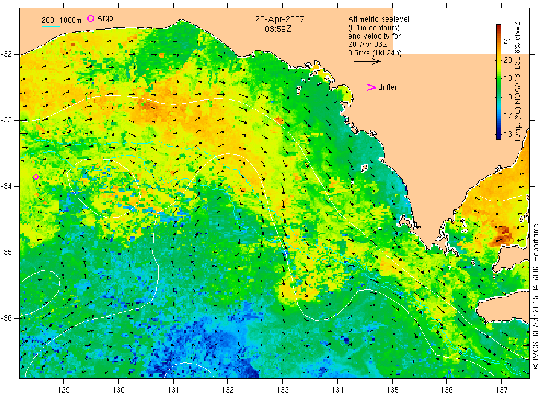Image resolution: width=543 pixels, height=398 pixels.
Task: Click the date text 20-Apr-2007
Action: point(280,19)
